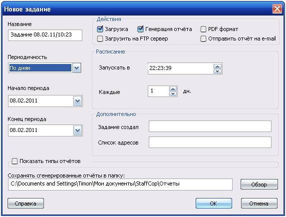Decrease the Каждые days value with down arrow
Image resolution: width=286 pixels, height=217 pixels.
tap(173, 93)
